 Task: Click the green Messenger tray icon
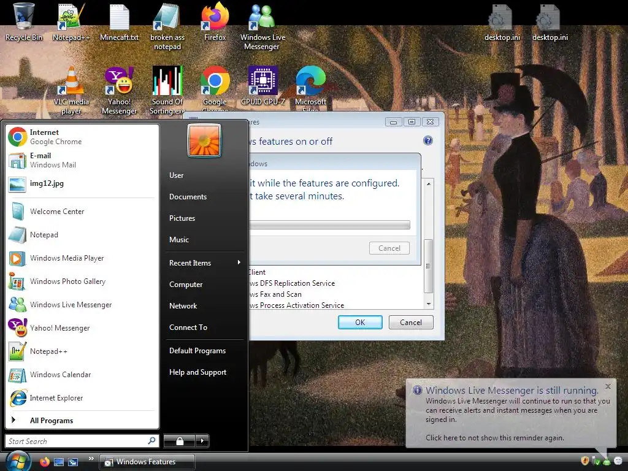[607, 461]
